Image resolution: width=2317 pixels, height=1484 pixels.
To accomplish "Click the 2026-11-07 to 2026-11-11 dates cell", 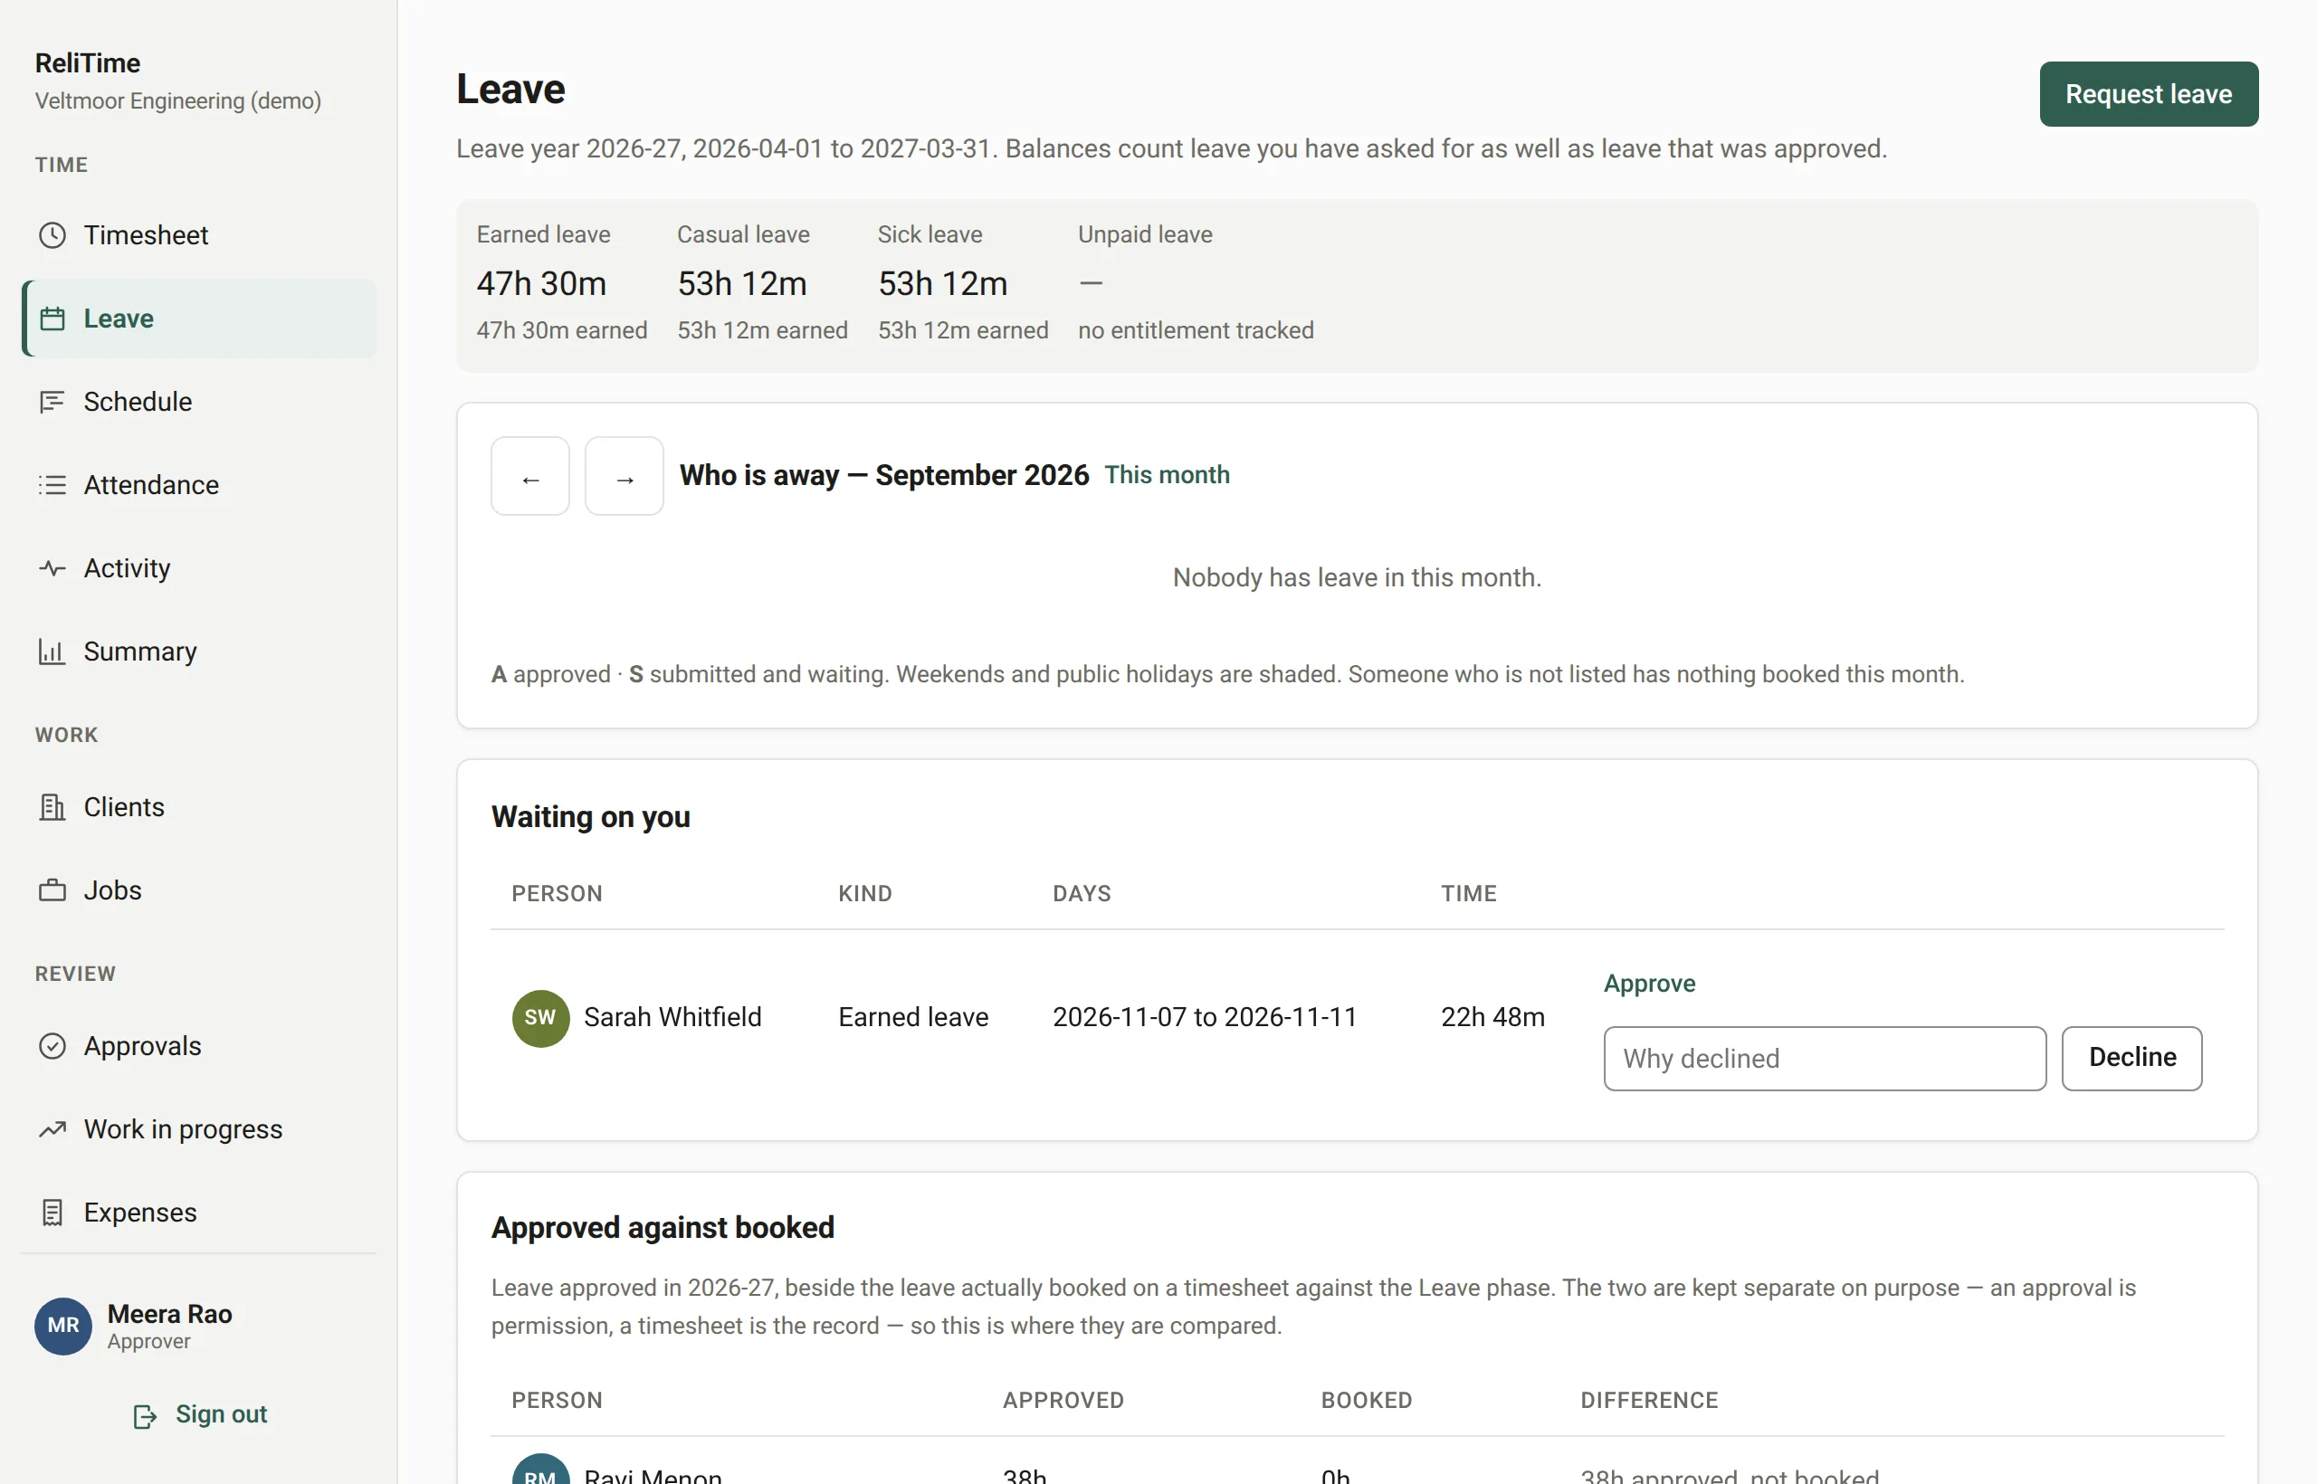I will coord(1205,1018).
